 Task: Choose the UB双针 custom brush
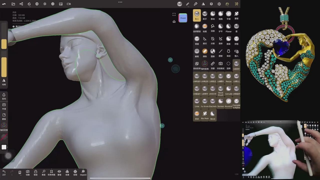coord(237,65)
